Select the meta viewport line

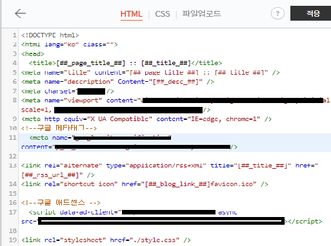[176, 100]
